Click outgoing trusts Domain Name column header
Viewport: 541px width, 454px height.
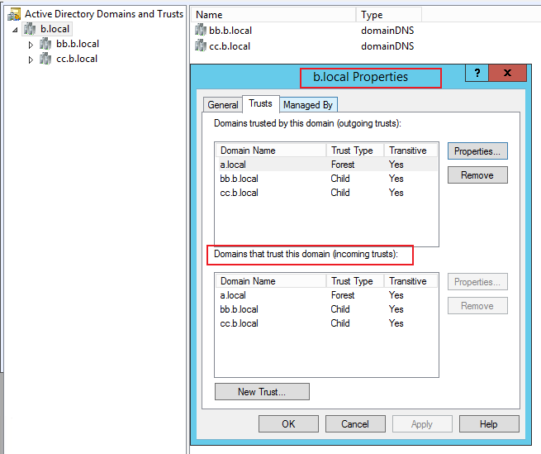(271, 151)
